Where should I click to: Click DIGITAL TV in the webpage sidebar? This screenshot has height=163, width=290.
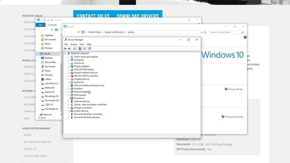[x=30, y=149]
